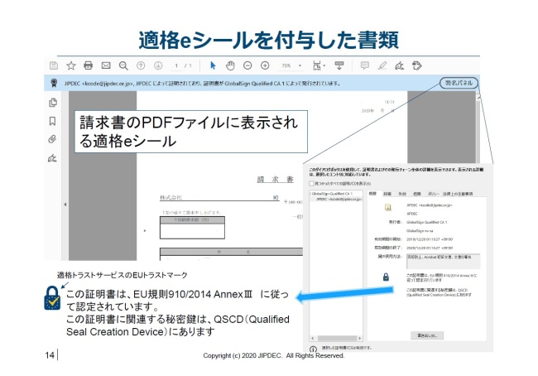Open the ポリシー tab in certificate viewer
This screenshot has height=376, width=538.
pyautogui.click(x=435, y=193)
